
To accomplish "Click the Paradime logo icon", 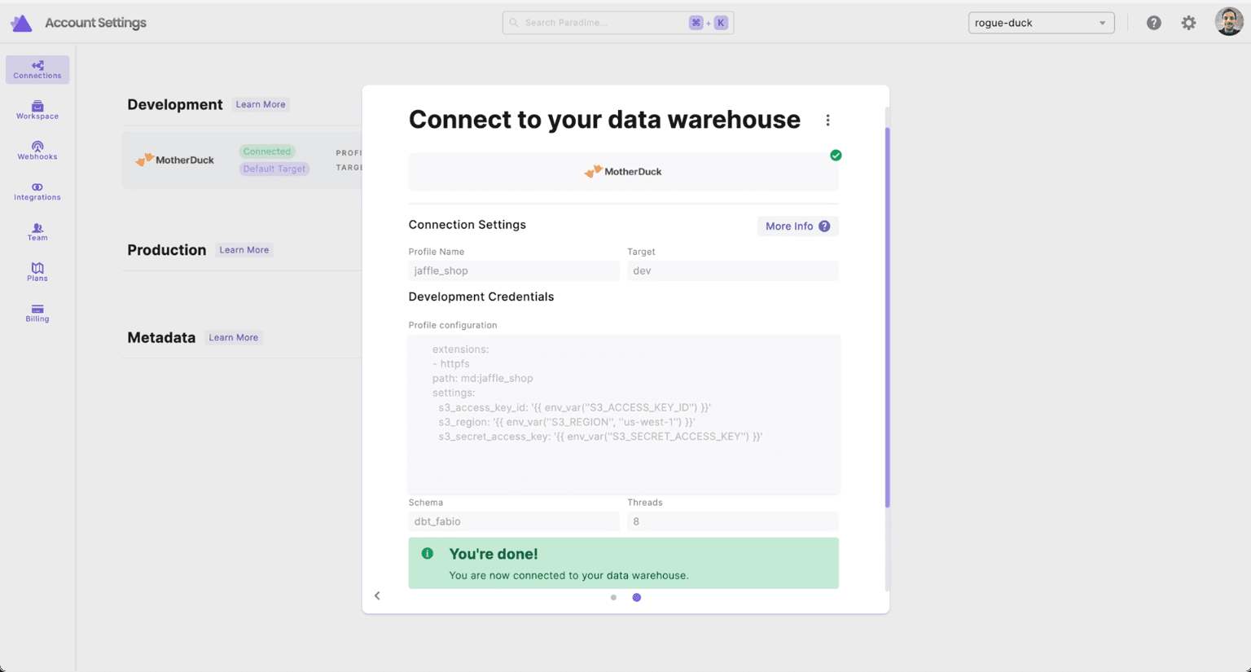I will [x=21, y=23].
